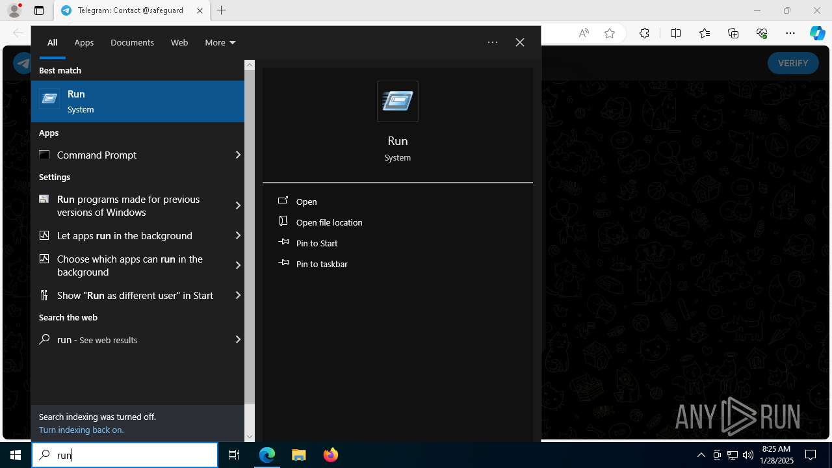
Task: Click the Telegram logo on the page
Action: click(x=23, y=63)
